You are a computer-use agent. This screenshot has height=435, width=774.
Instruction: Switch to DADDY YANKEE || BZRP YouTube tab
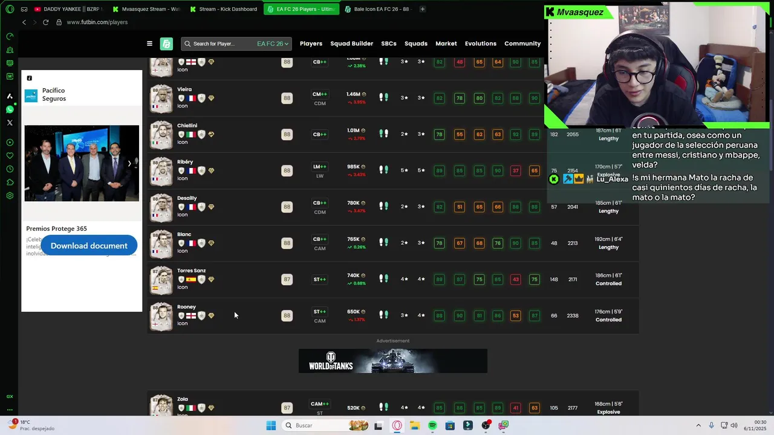pyautogui.click(x=68, y=9)
